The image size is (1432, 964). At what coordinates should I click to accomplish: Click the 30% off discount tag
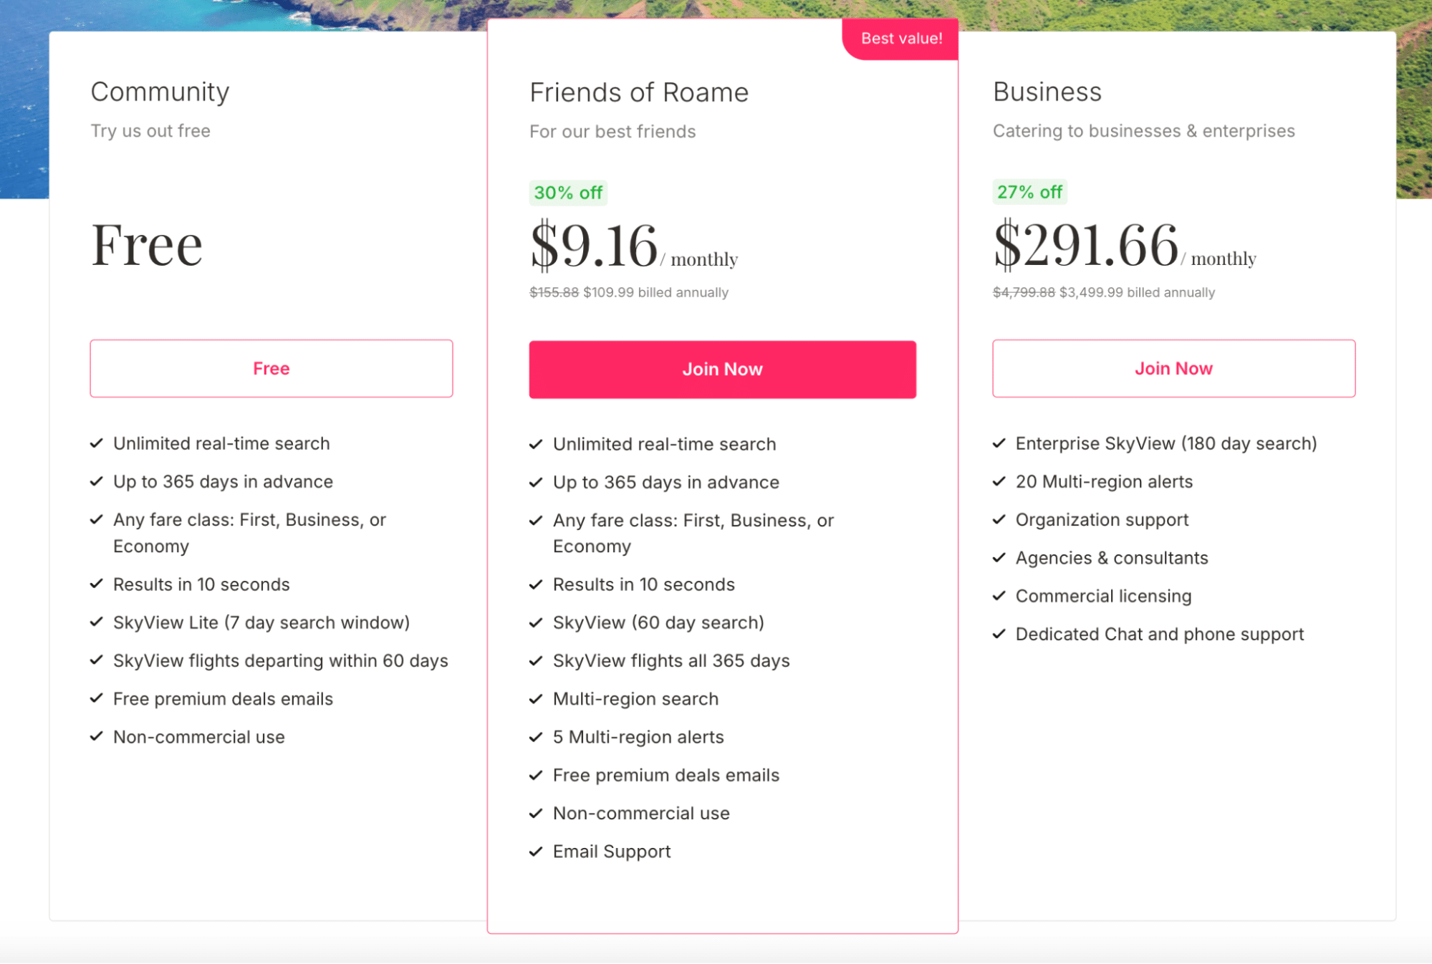pyautogui.click(x=568, y=193)
